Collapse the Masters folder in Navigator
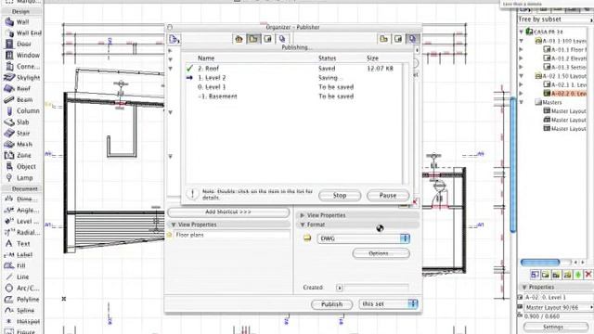The height and width of the screenshot is (334, 594). (522, 102)
